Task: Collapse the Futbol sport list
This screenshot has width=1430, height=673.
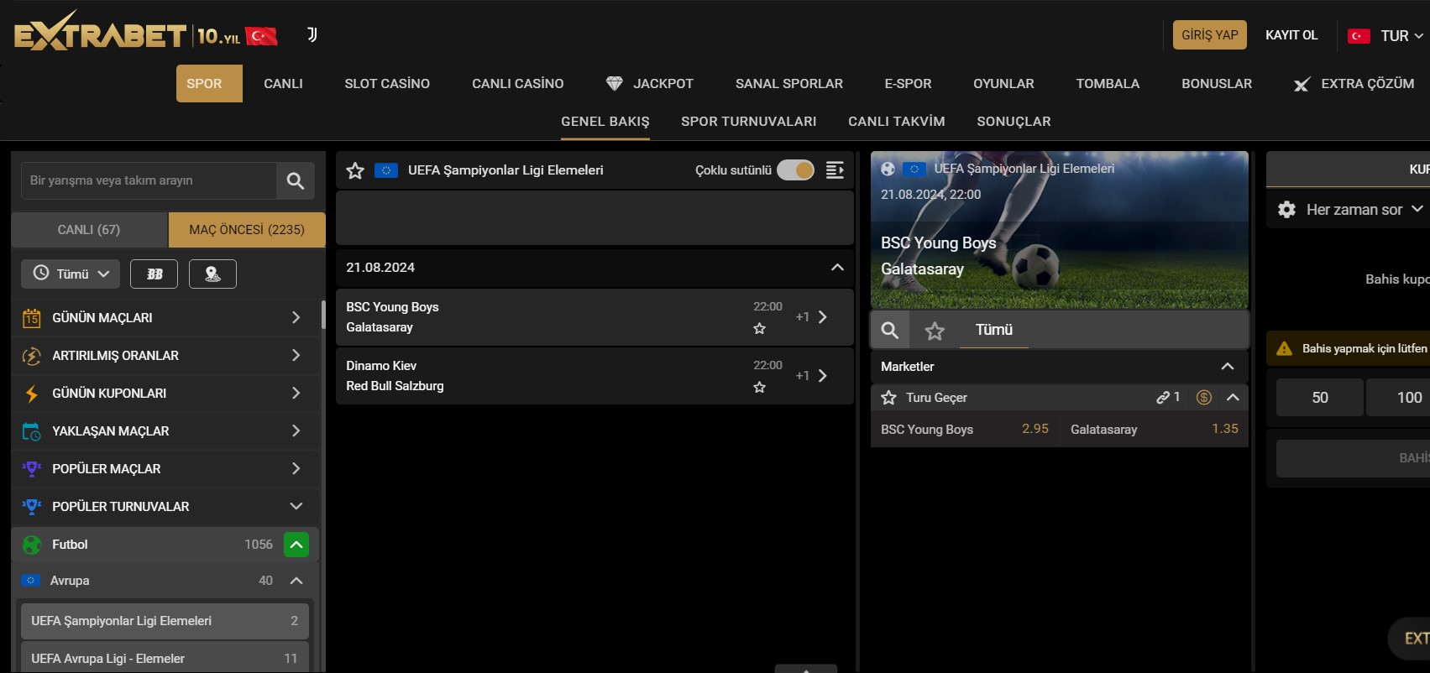Action: (296, 545)
